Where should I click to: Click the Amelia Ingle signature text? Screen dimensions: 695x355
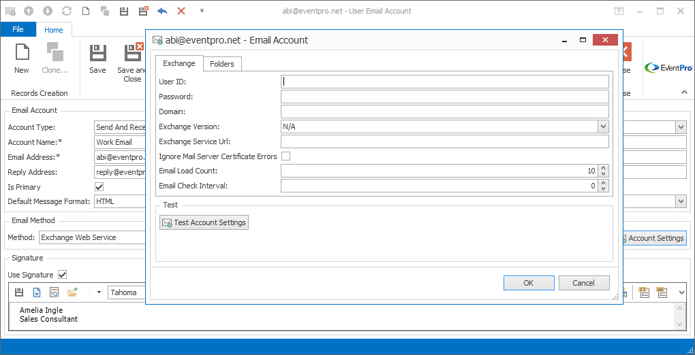click(41, 310)
